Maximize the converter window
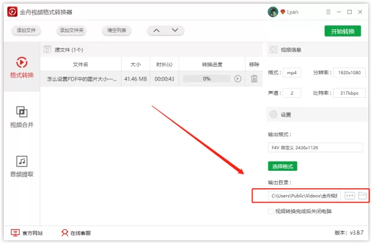Viewport: 372px width, 244px height. tap(350, 12)
